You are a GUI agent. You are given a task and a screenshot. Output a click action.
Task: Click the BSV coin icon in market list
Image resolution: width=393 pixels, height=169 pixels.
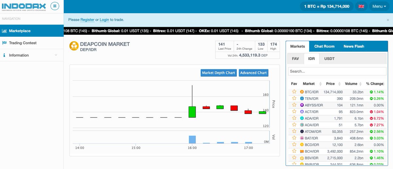[302, 158]
